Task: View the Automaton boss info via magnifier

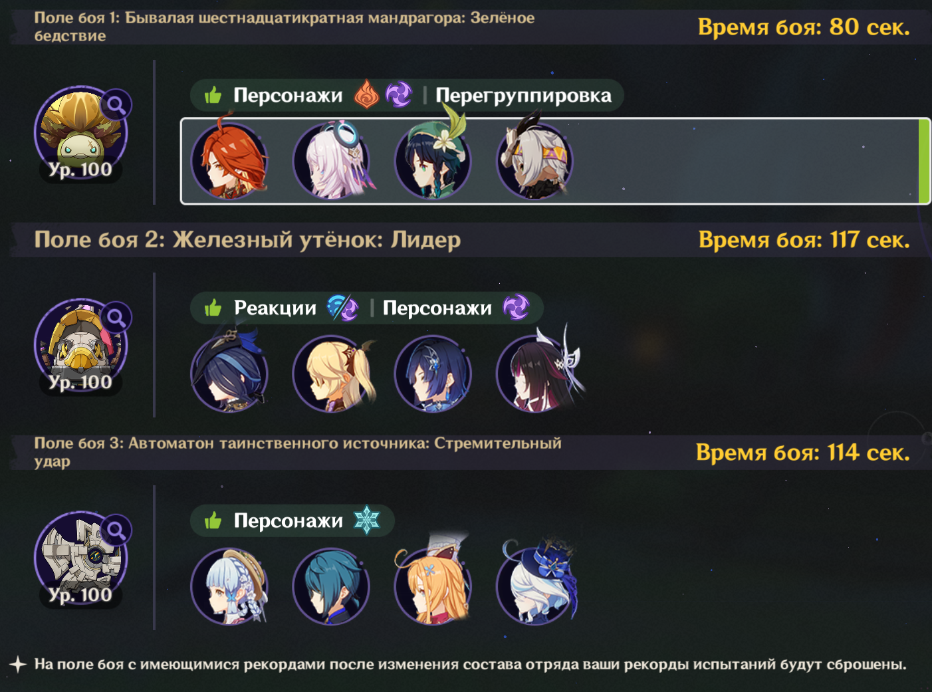Action: tap(116, 530)
